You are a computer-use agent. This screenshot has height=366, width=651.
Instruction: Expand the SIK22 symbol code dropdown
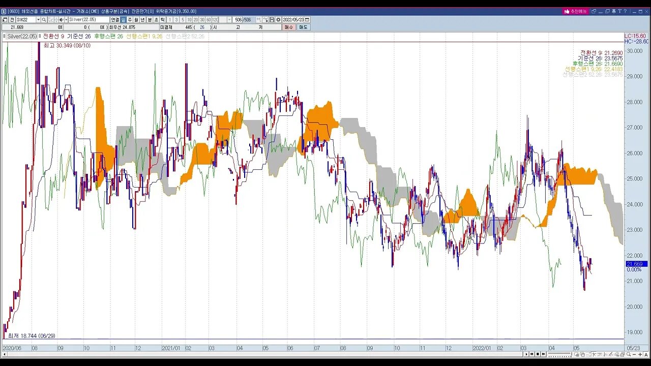[x=38, y=20]
